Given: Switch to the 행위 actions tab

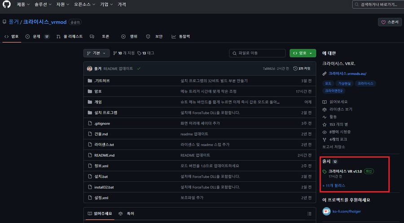Looking at the screenshot, I should (129, 36).
